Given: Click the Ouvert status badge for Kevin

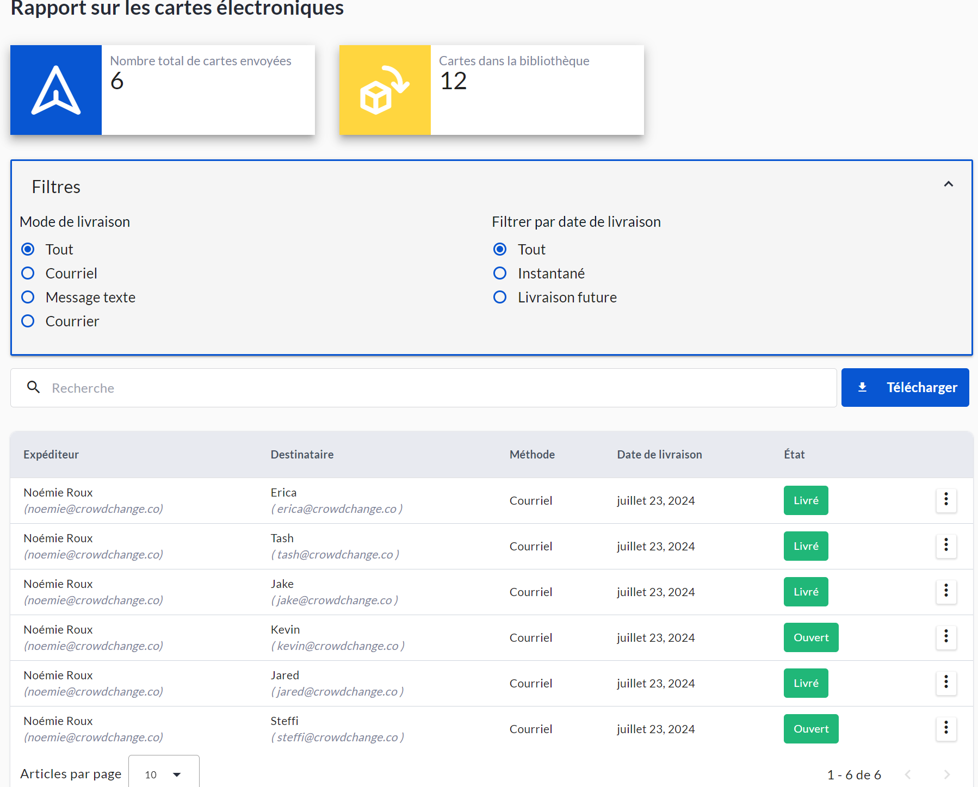Looking at the screenshot, I should tap(810, 637).
